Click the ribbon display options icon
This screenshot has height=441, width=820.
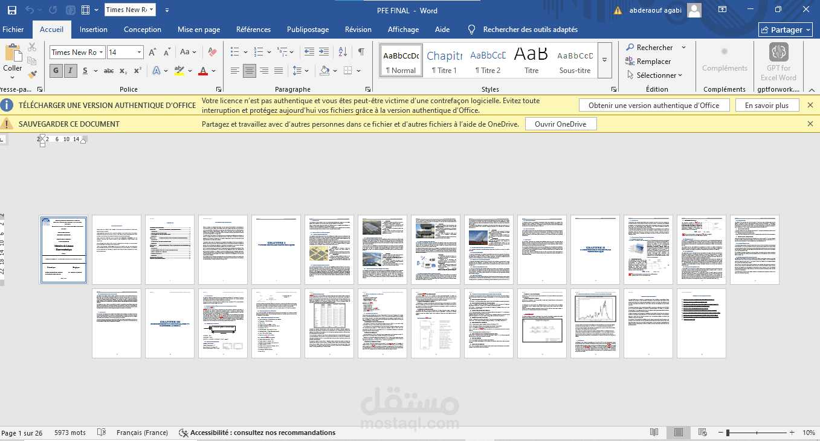722,10
